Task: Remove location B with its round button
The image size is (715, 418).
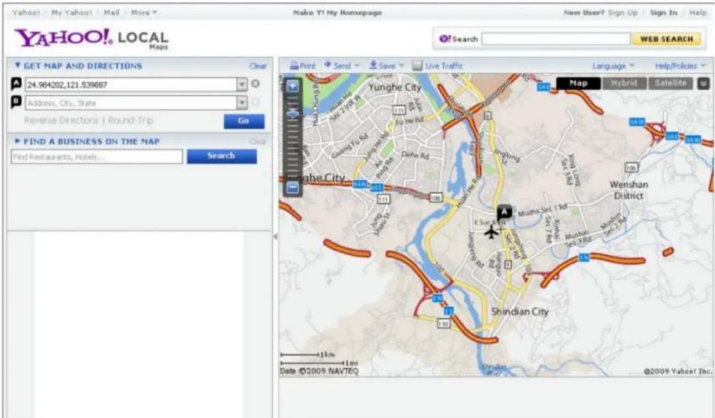Action: [256, 102]
